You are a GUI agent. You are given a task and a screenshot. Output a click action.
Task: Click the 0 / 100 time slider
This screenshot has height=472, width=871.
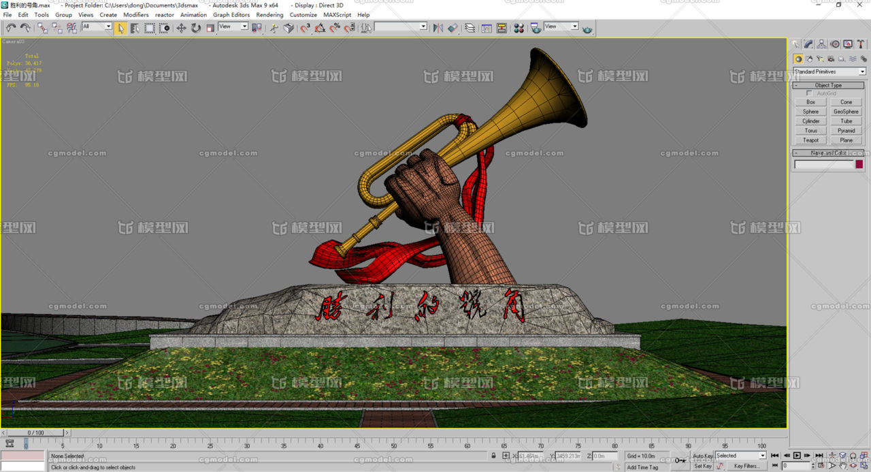point(35,432)
